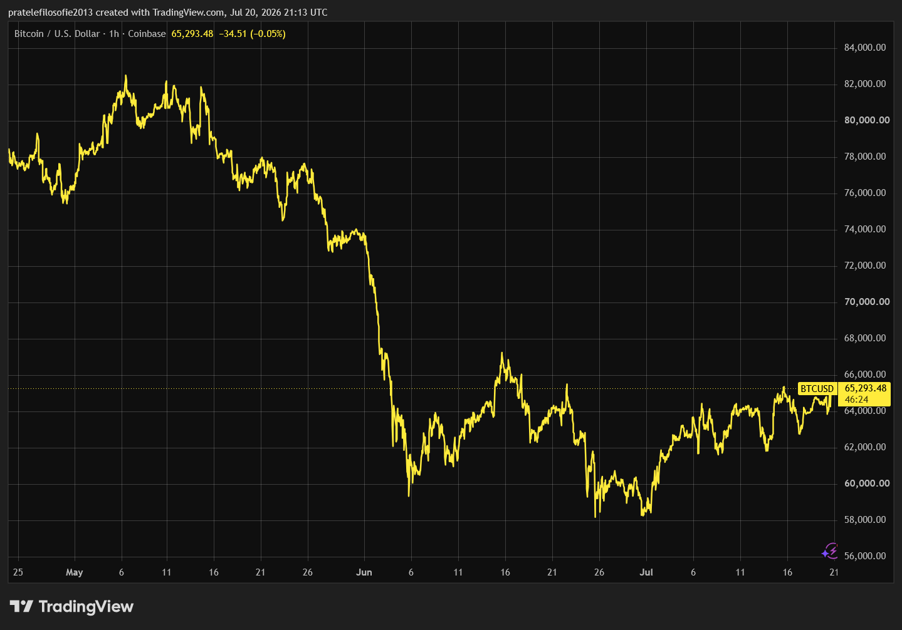Viewport: 902px width, 630px height.
Task: Click the Jul label on time axis
Action: pyautogui.click(x=646, y=572)
